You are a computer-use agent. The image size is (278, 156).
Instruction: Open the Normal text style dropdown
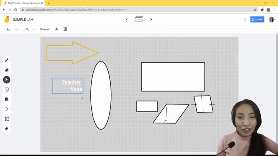(45, 29)
